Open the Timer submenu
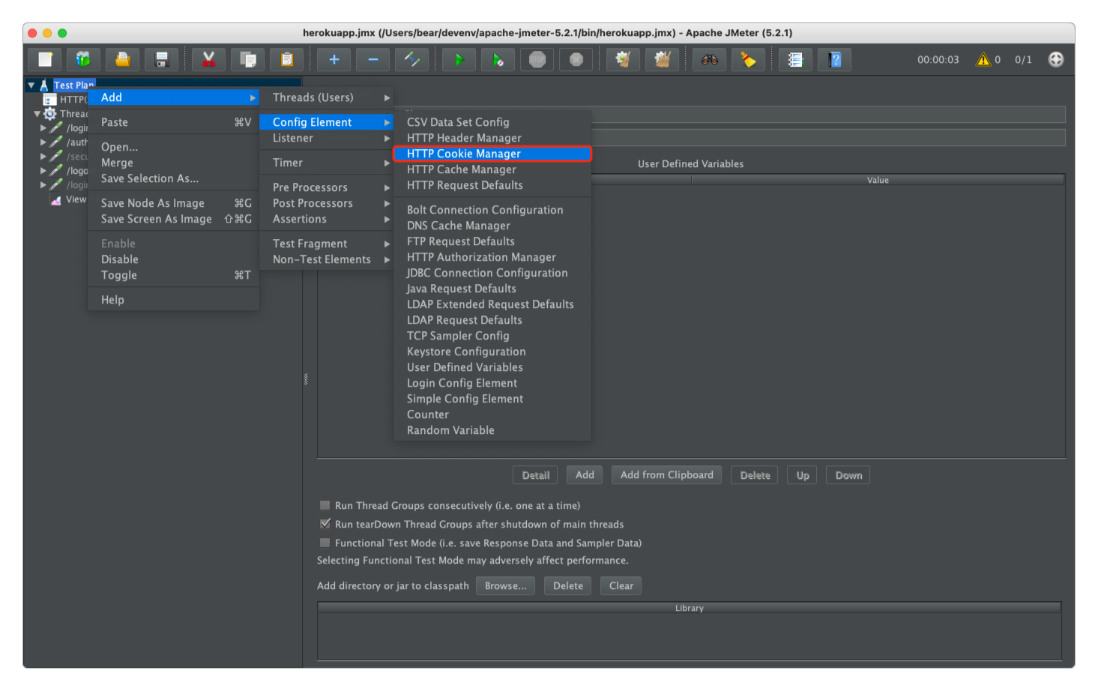Image resolution: width=1098 pixels, height=691 pixels. pos(326,163)
